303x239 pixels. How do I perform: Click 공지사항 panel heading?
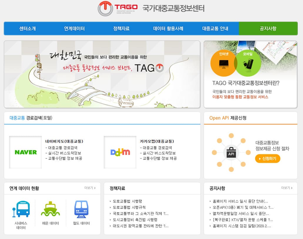(217, 188)
